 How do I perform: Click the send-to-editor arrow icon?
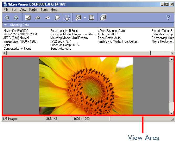click(78, 18)
